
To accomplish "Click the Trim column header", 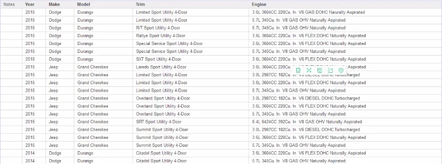I will point(141,4).
